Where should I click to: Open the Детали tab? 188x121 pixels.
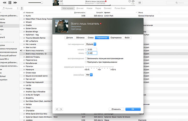[70, 38]
